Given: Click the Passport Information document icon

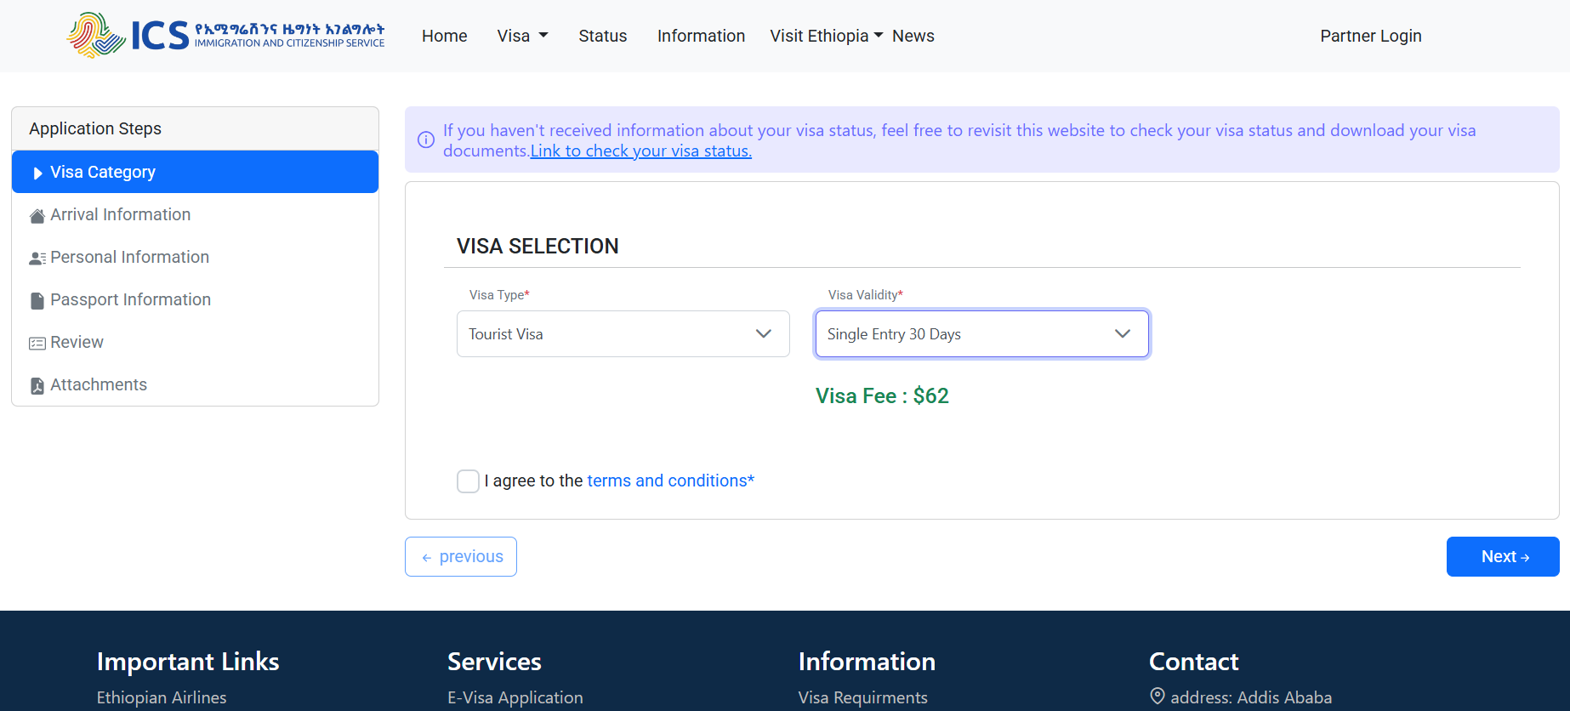Looking at the screenshot, I should coord(37,301).
